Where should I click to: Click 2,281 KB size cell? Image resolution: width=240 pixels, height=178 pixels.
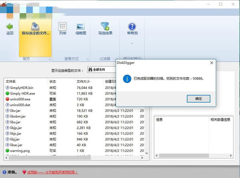tap(84, 128)
